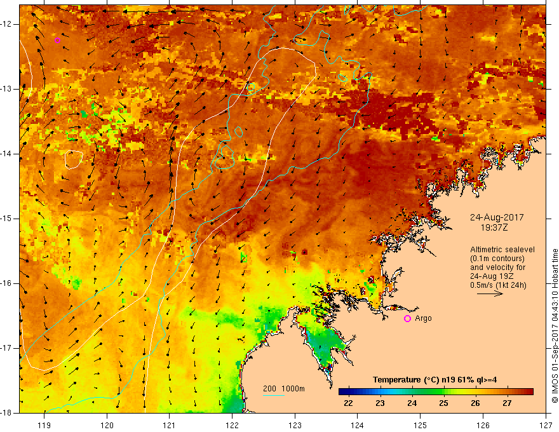Click the 26 value on temperature scale

click(x=475, y=403)
